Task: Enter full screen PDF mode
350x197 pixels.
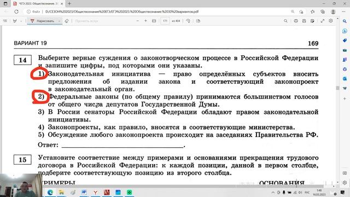Action: pyautogui.click(x=323, y=21)
